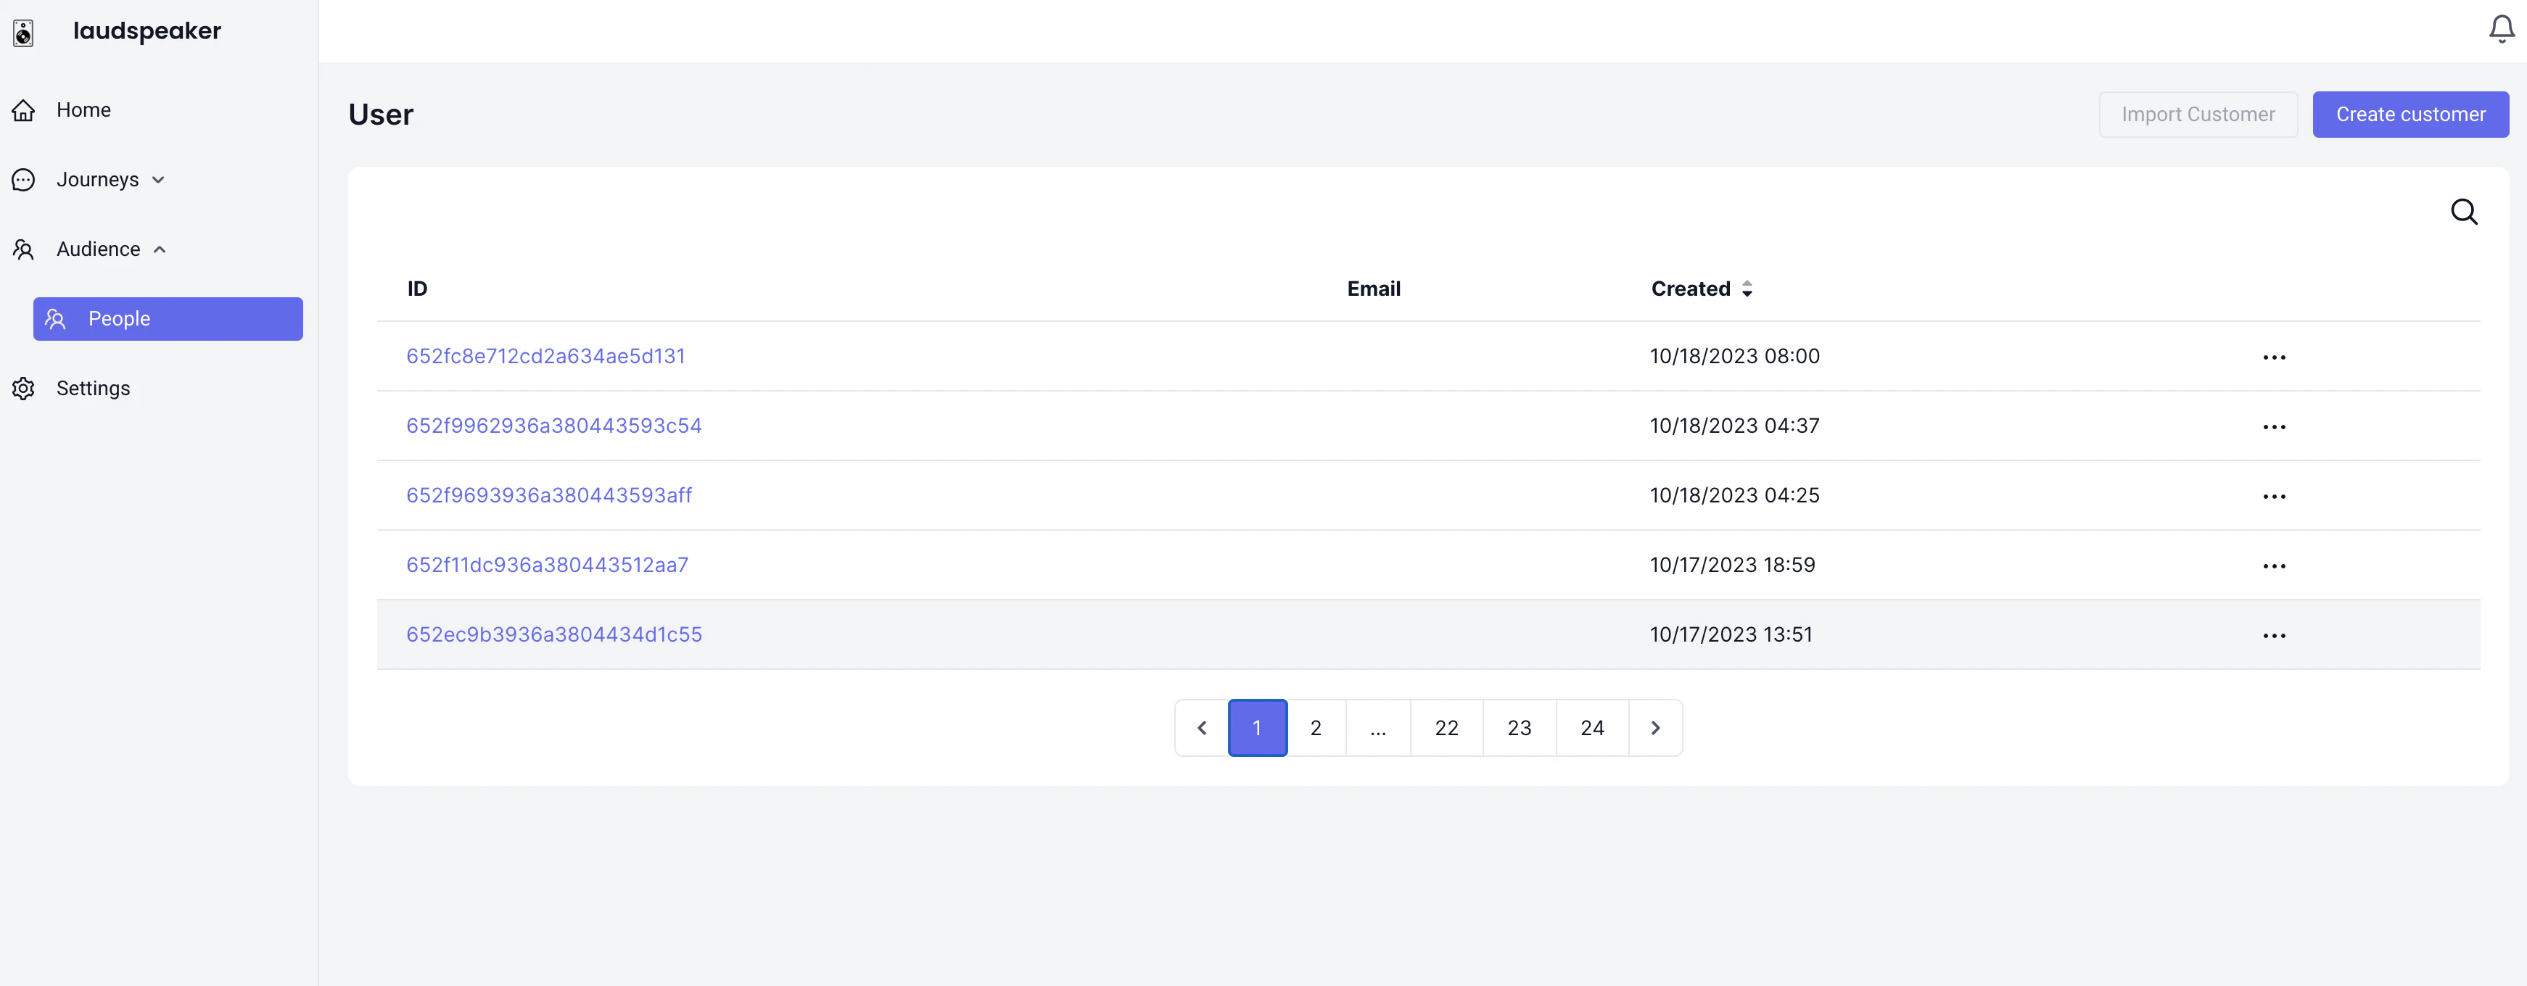
Task: Click the Journeys message icon
Action: click(22, 179)
